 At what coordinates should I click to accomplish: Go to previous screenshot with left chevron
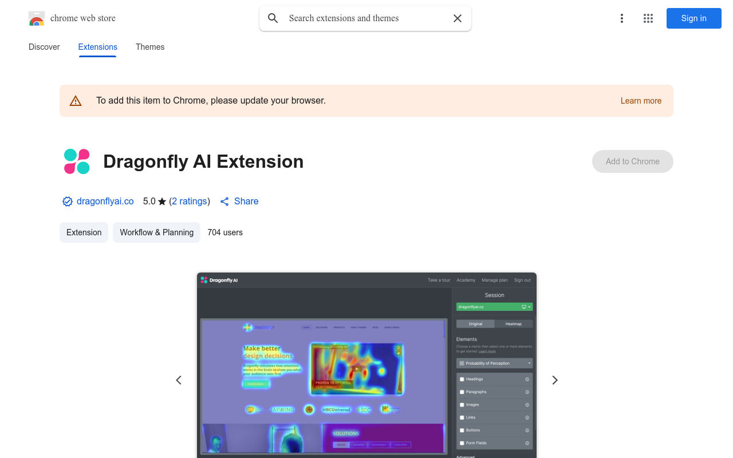click(179, 380)
